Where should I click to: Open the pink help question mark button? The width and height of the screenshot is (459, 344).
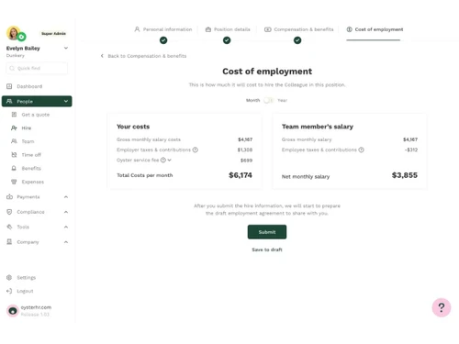(442, 307)
